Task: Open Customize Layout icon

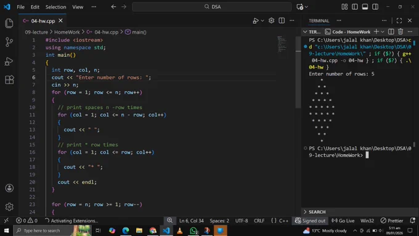Action: click(x=344, y=7)
